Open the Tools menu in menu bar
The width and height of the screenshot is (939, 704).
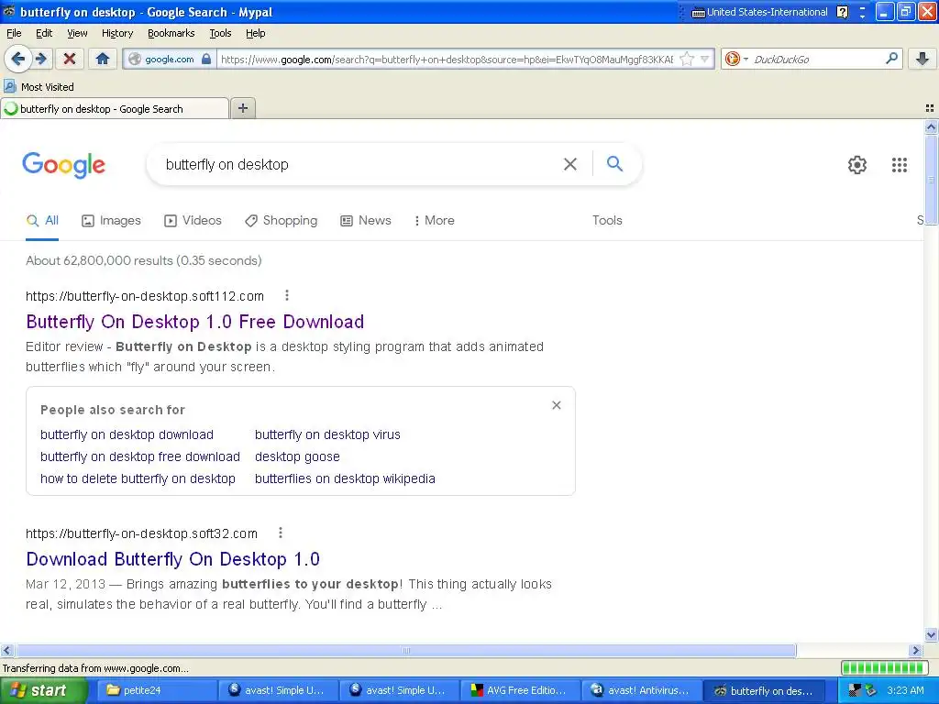click(x=220, y=33)
